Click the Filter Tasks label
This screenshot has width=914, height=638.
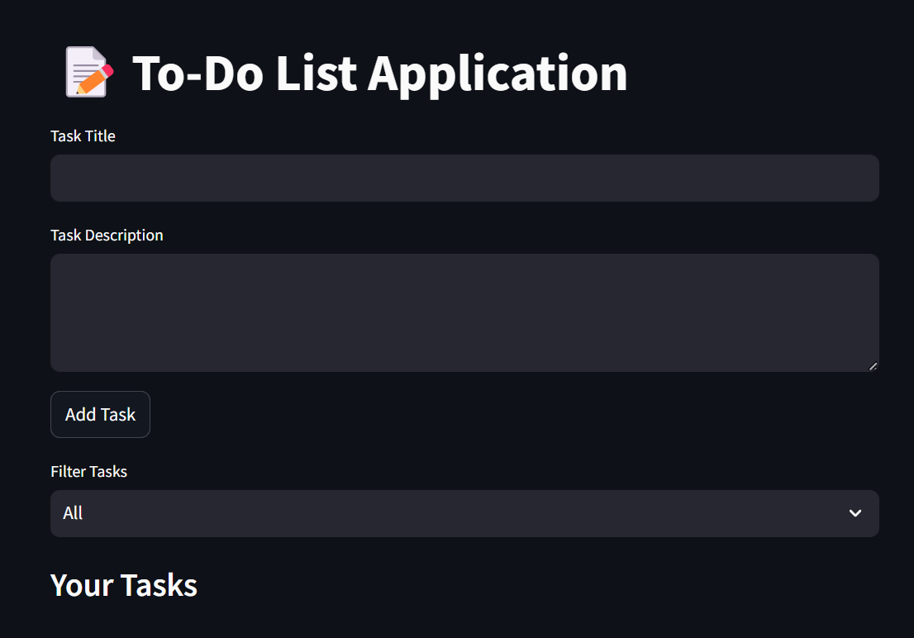(88, 472)
